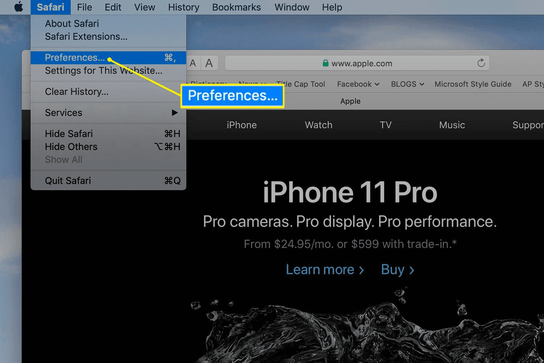The height and width of the screenshot is (363, 544).
Task: Click the Learn more link
Action: pos(325,270)
